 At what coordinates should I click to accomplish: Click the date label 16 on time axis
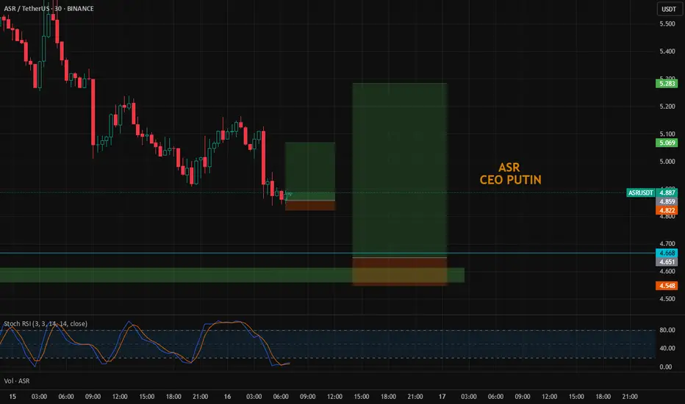tap(227, 397)
